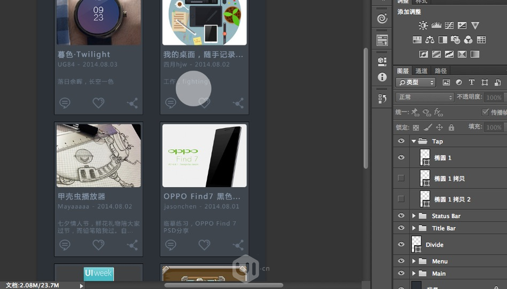This screenshot has width=507, height=289.
Task: Click the 文档:2.08M/23.7M status text
Action: point(32,286)
